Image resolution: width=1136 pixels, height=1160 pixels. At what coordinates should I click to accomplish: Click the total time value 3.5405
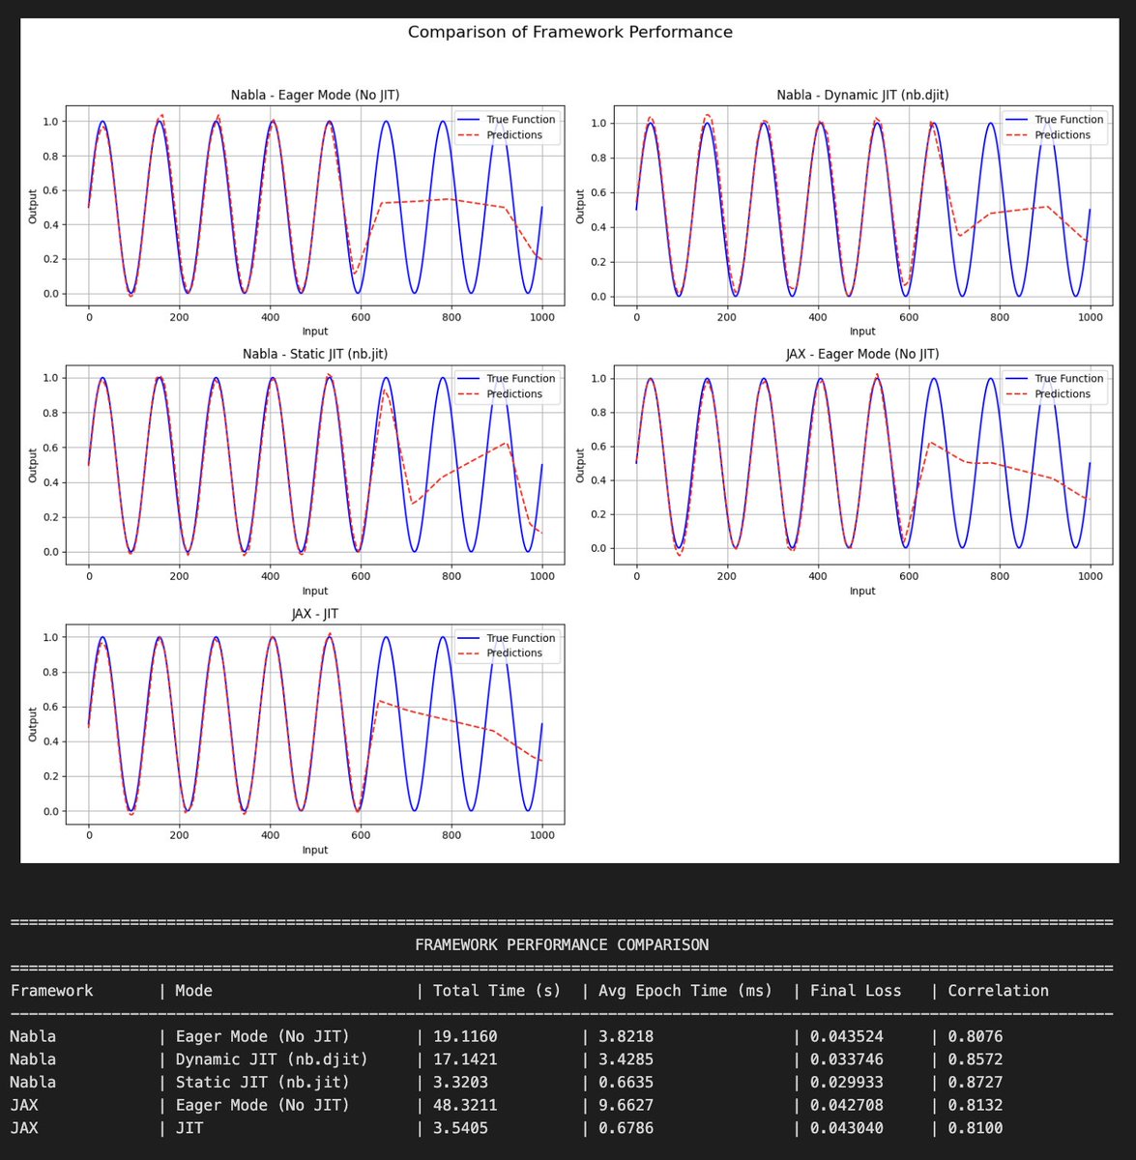[460, 1128]
